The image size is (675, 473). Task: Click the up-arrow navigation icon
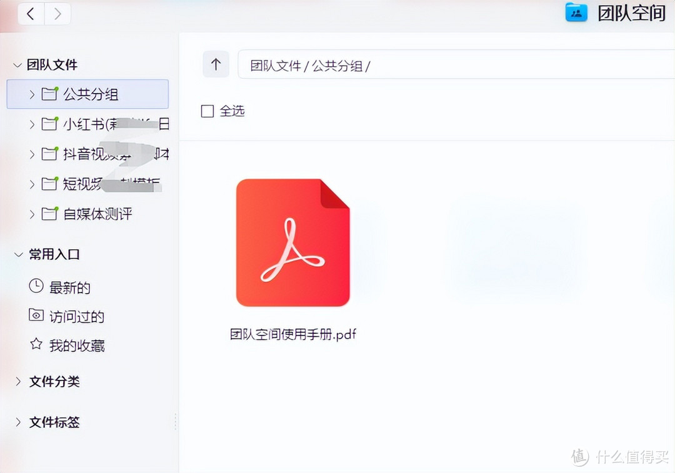[216, 64]
